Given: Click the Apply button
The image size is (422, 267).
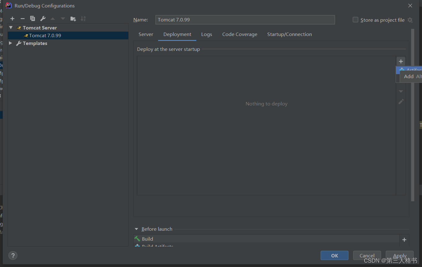Looking at the screenshot, I should pos(400,256).
